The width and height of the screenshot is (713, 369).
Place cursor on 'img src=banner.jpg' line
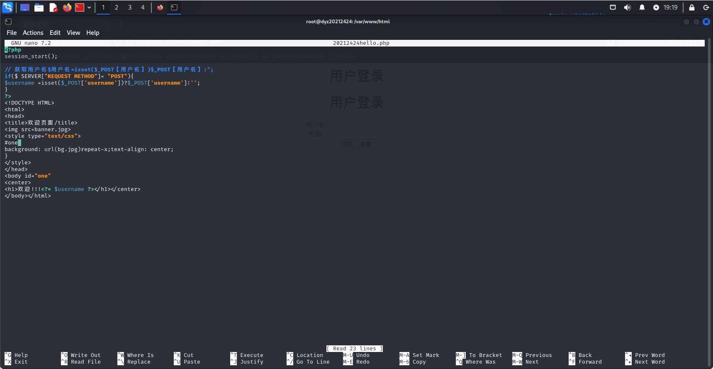38,130
